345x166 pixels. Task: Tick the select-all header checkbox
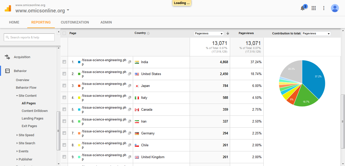tap(64, 33)
